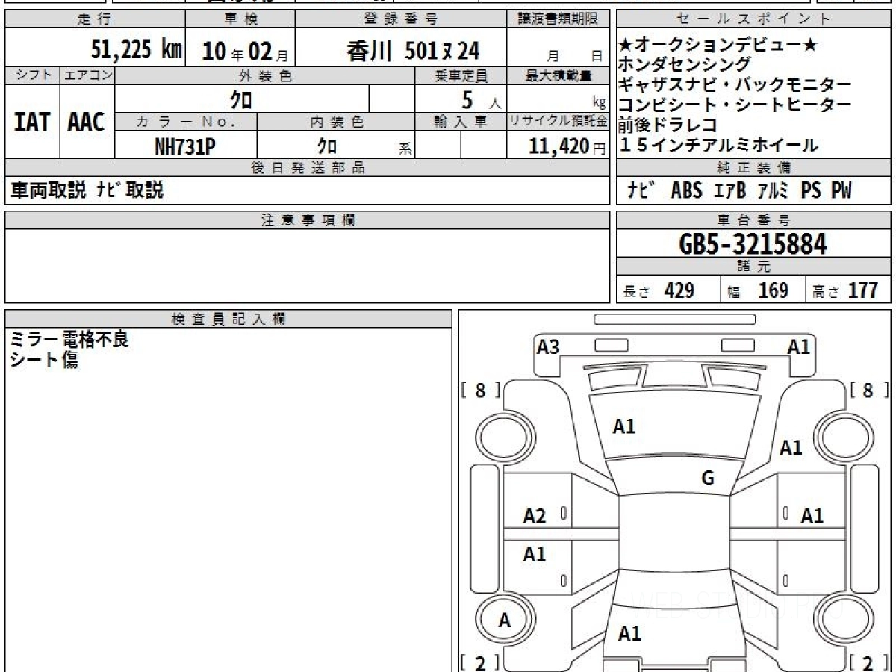Click the recycle deposit 11,420円
This screenshot has height=672, width=896.
[567, 146]
